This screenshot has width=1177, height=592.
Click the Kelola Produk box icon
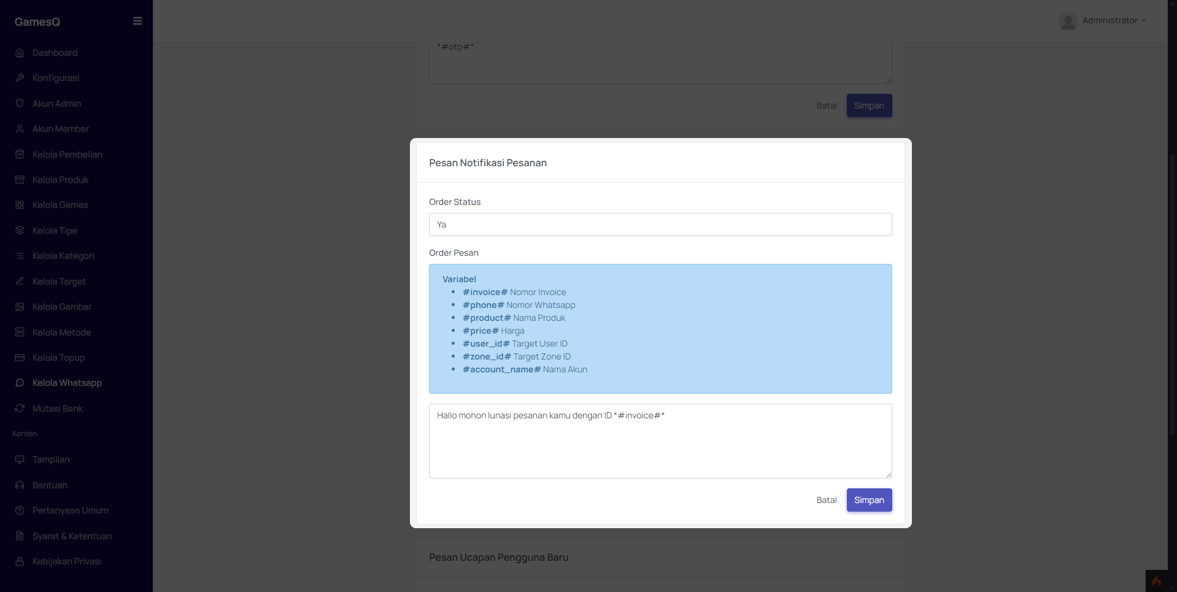20,180
